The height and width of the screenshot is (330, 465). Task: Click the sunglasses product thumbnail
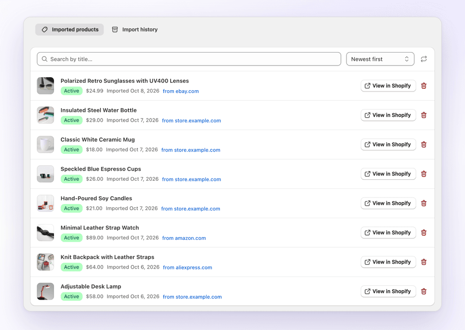(46, 86)
